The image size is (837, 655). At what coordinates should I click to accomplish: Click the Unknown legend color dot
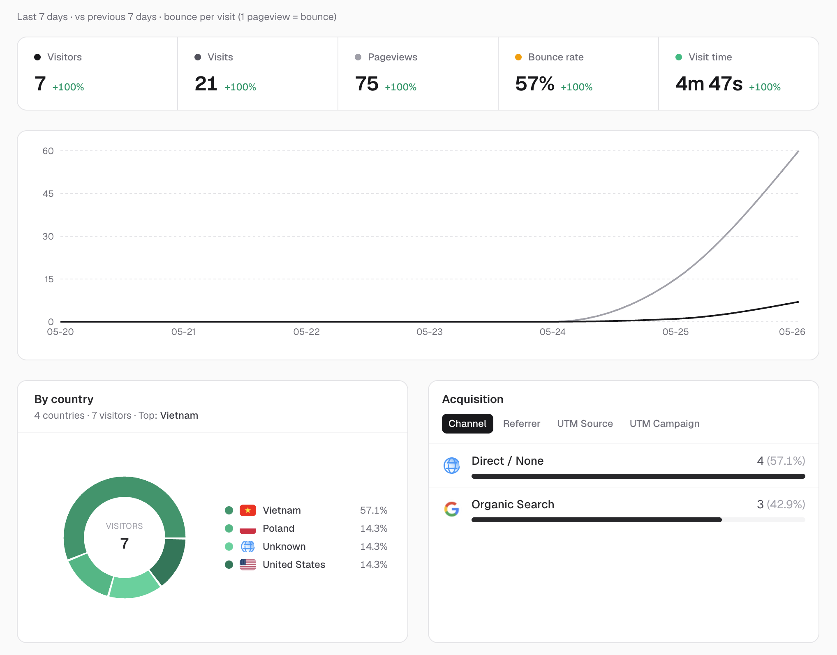[229, 547]
